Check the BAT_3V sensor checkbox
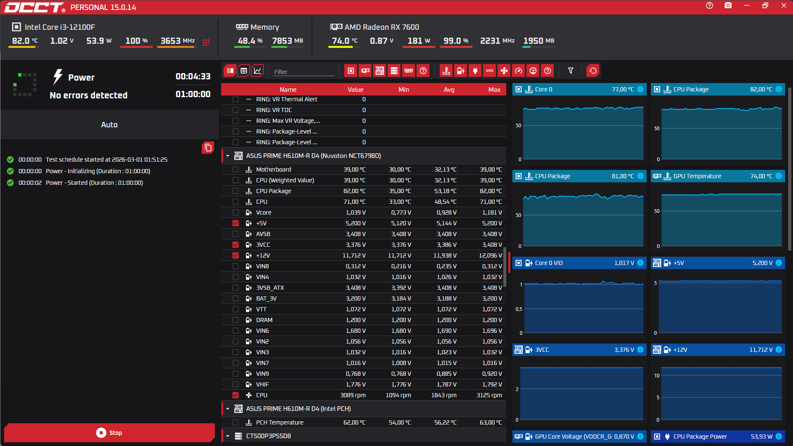This screenshot has height=446, width=793. (236, 298)
